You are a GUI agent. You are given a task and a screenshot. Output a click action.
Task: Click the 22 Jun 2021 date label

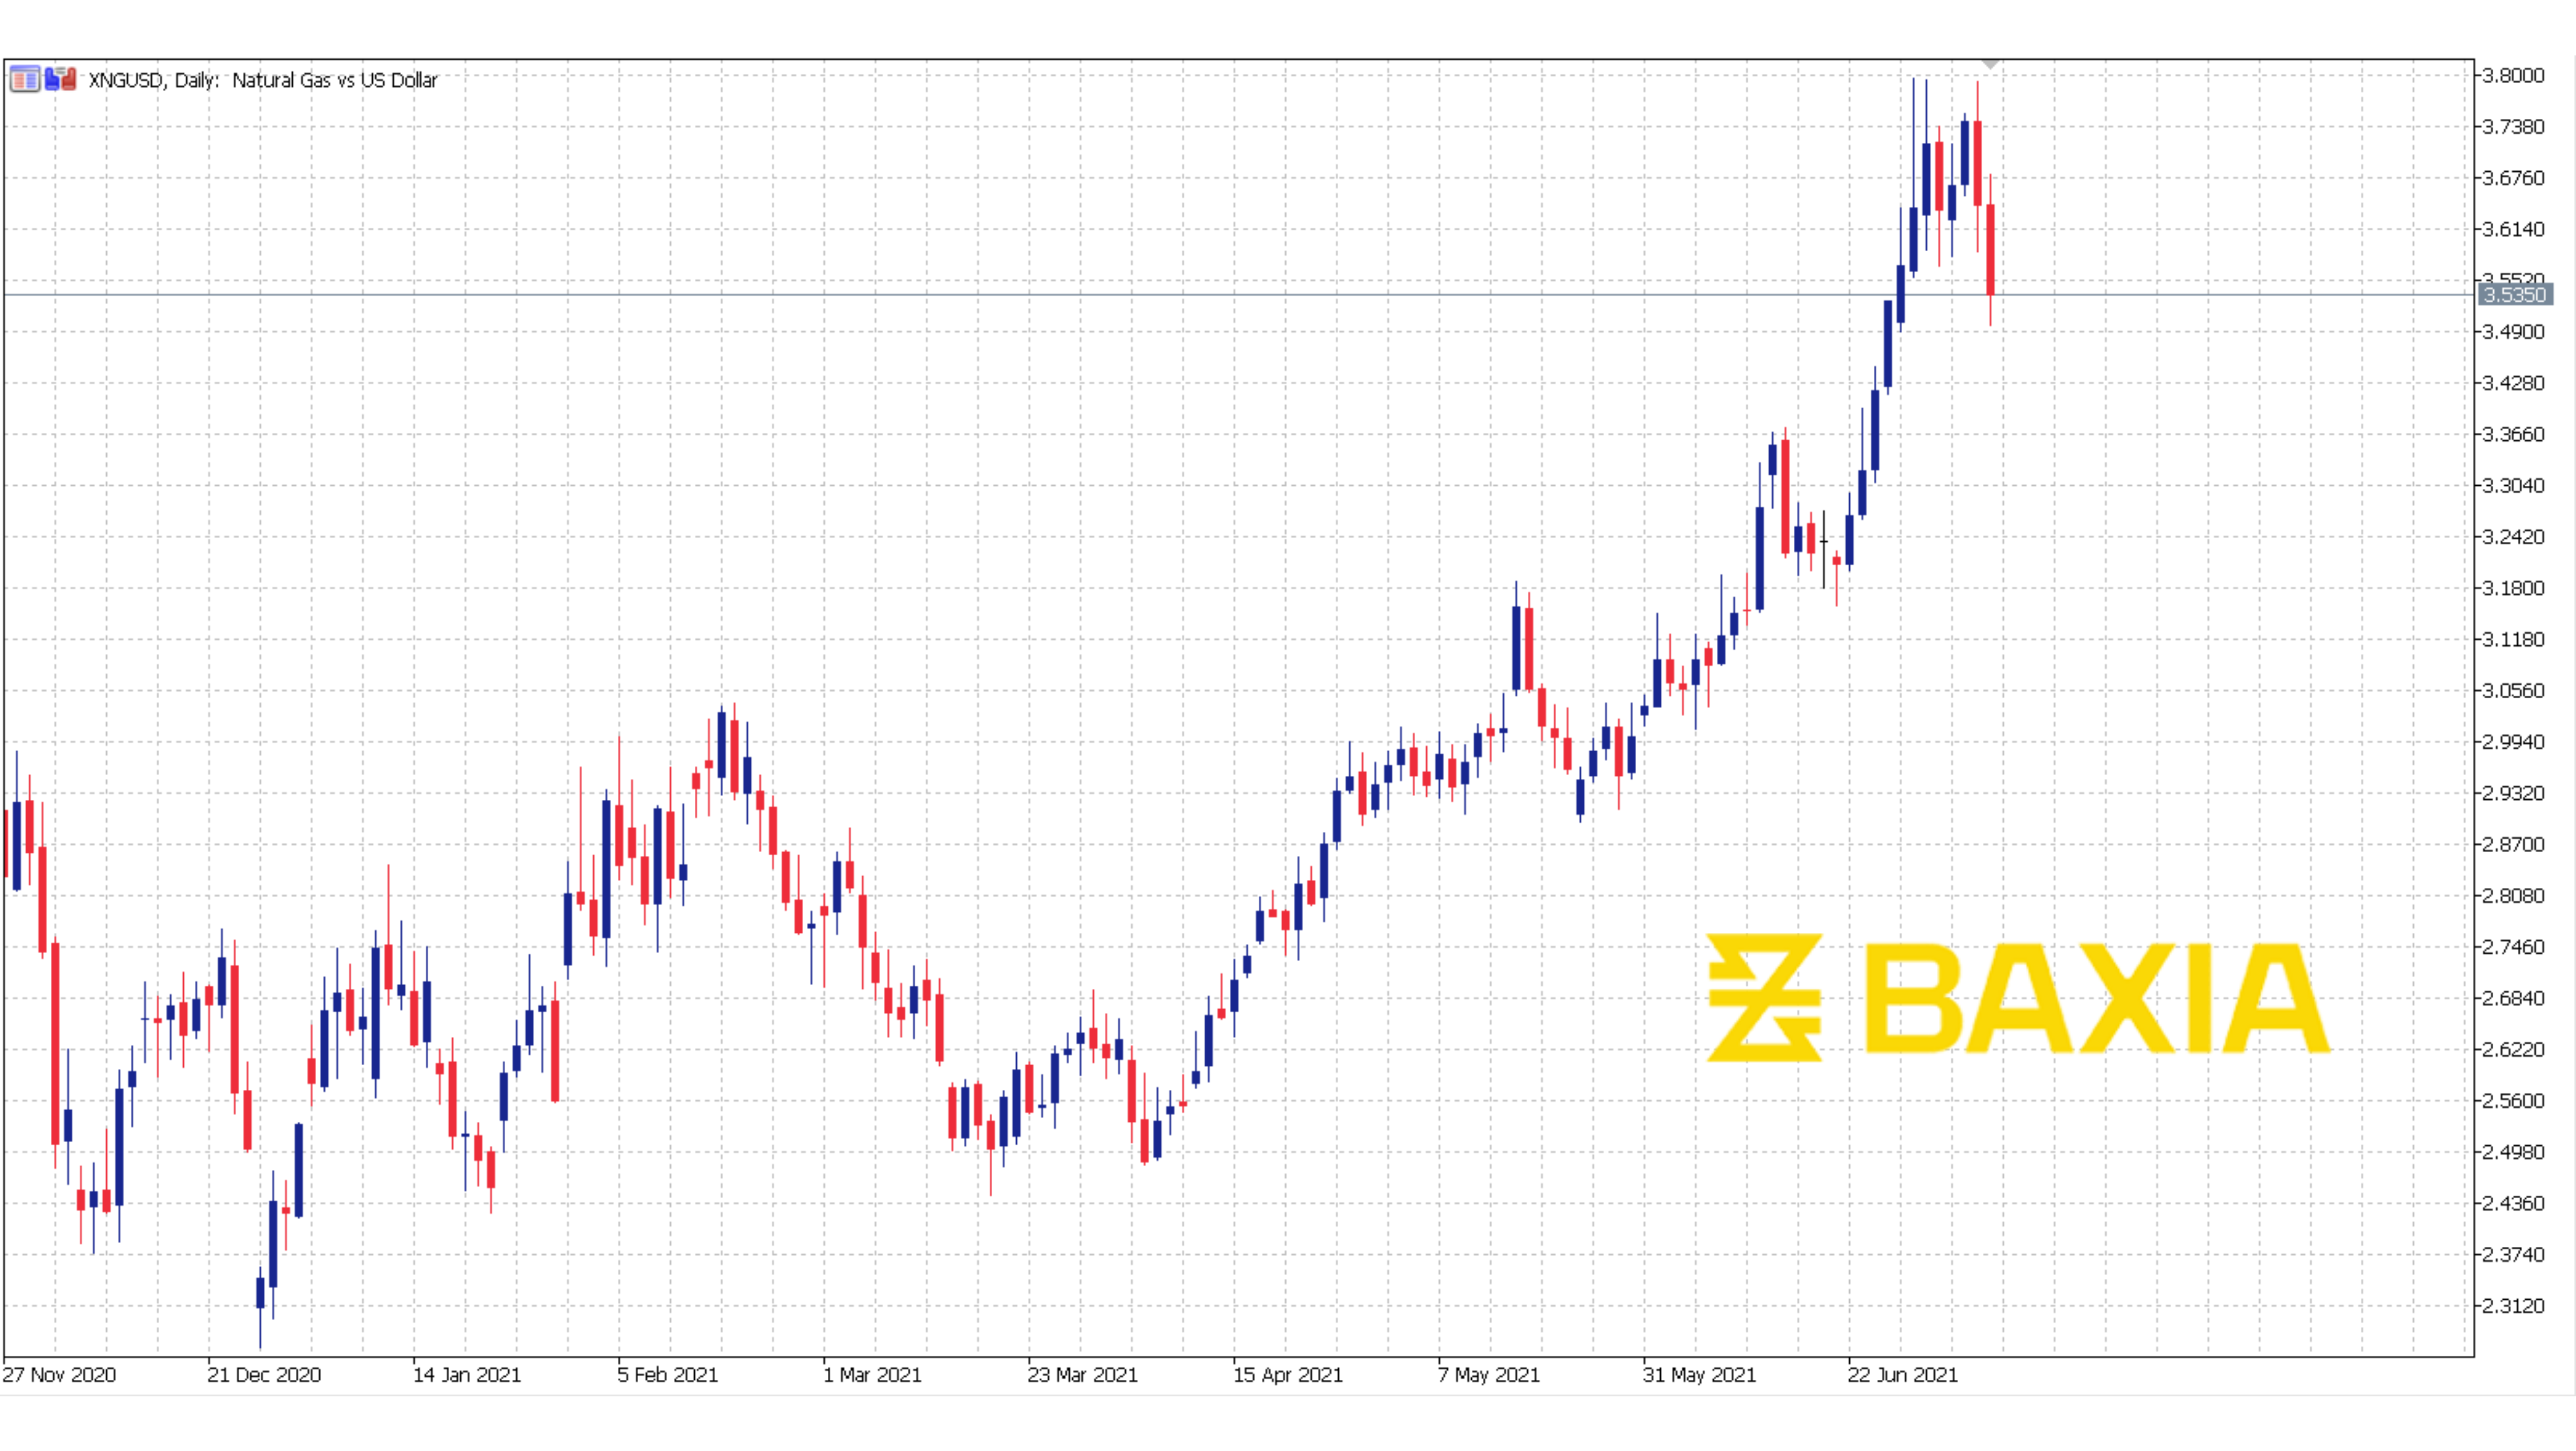(x=1902, y=1375)
